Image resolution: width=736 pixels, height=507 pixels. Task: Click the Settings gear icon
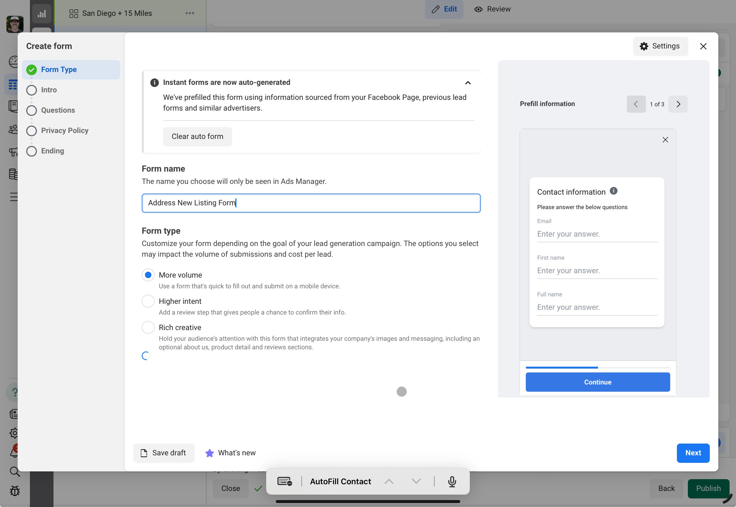[x=644, y=46]
